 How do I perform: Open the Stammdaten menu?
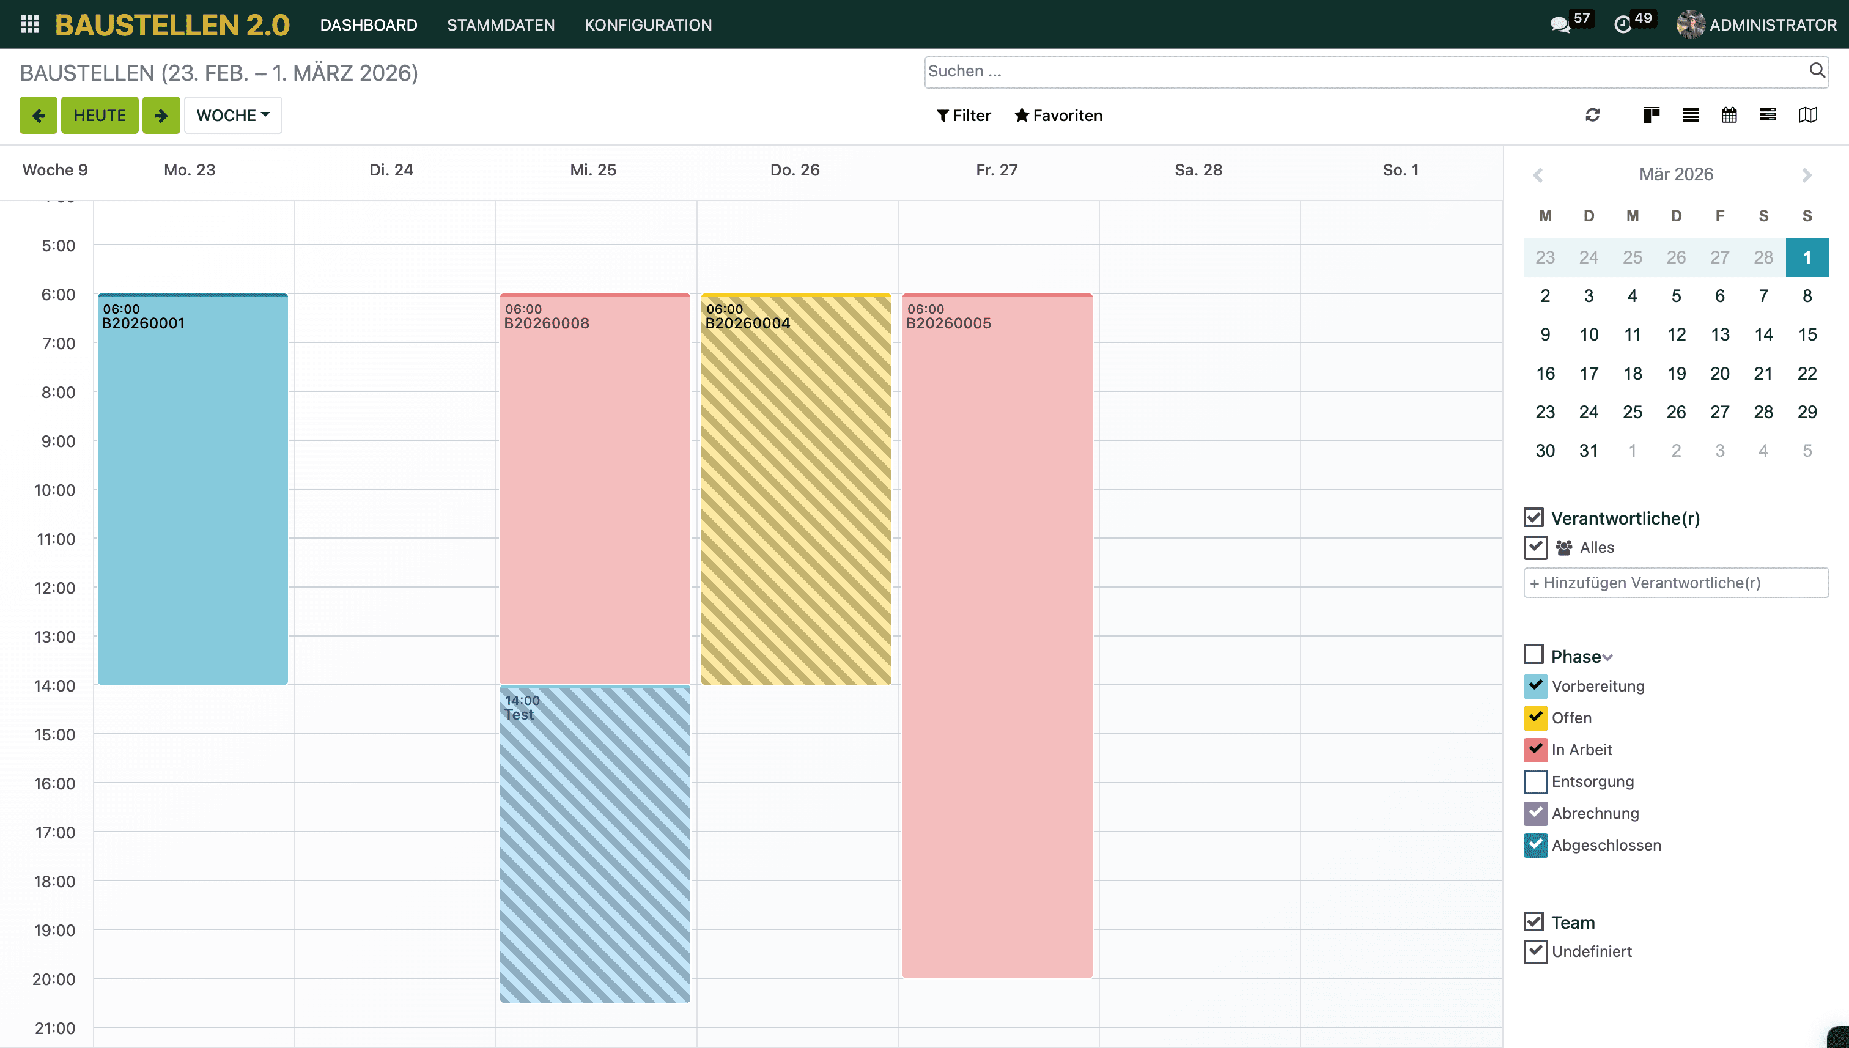click(500, 24)
